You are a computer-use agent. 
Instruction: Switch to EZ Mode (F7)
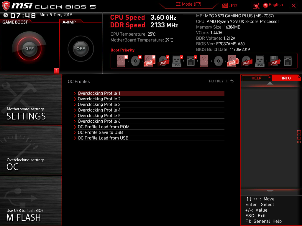tap(188, 4)
